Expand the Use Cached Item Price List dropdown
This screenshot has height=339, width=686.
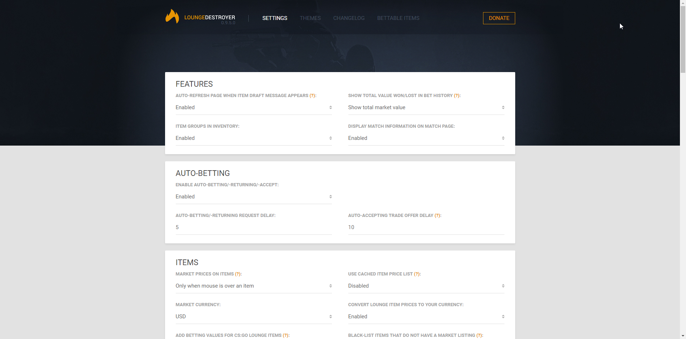coord(426,286)
